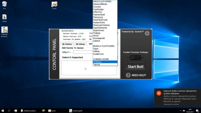Select the Ultimate Survey Bot desktop icon
The image size is (201, 113).
click(4, 32)
